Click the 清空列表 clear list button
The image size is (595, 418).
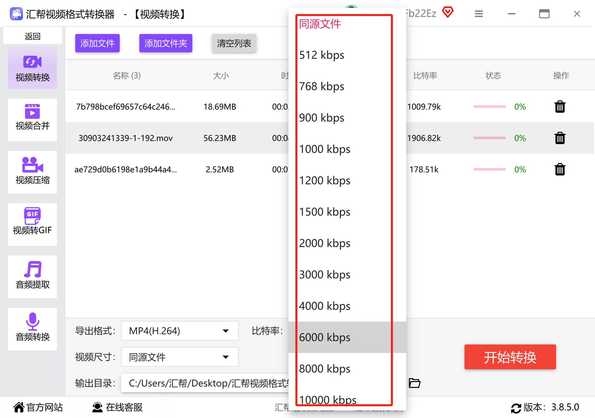[234, 43]
